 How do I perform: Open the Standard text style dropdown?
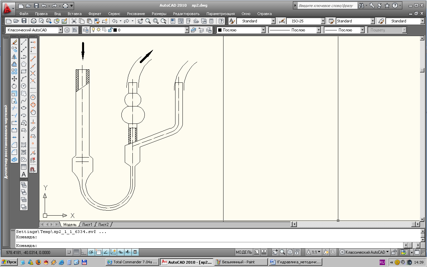click(x=274, y=21)
